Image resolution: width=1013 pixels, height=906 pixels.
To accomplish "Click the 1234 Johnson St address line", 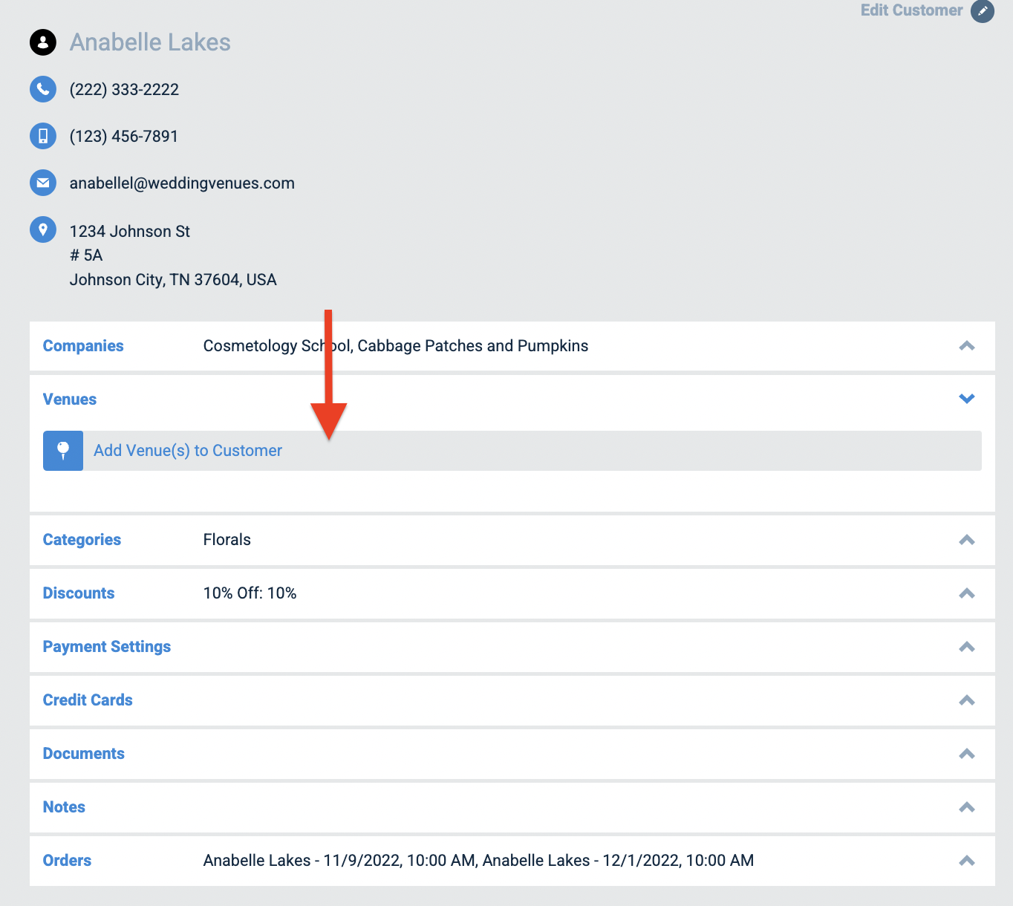I will pyautogui.click(x=130, y=232).
